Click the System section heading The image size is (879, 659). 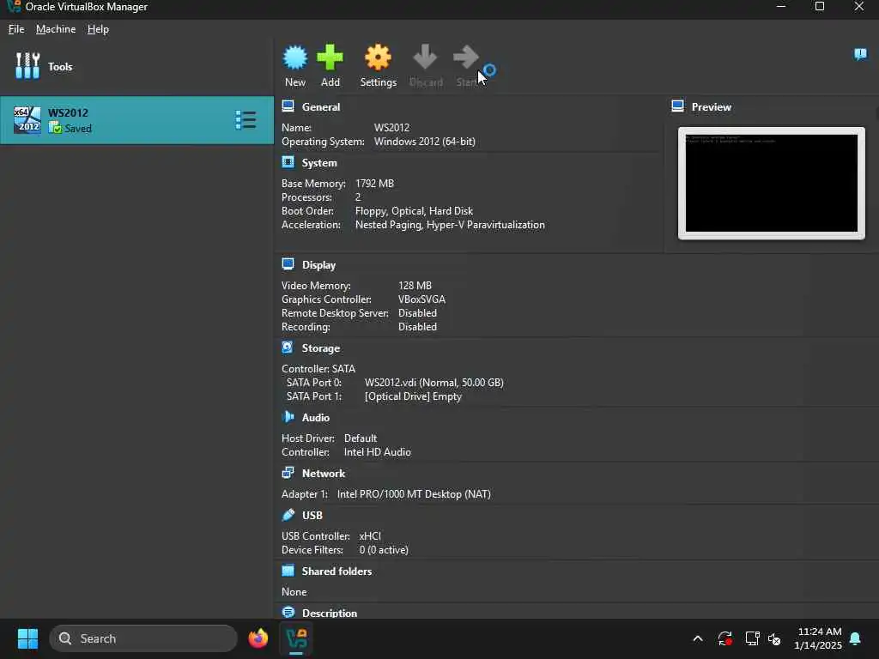[x=319, y=163]
